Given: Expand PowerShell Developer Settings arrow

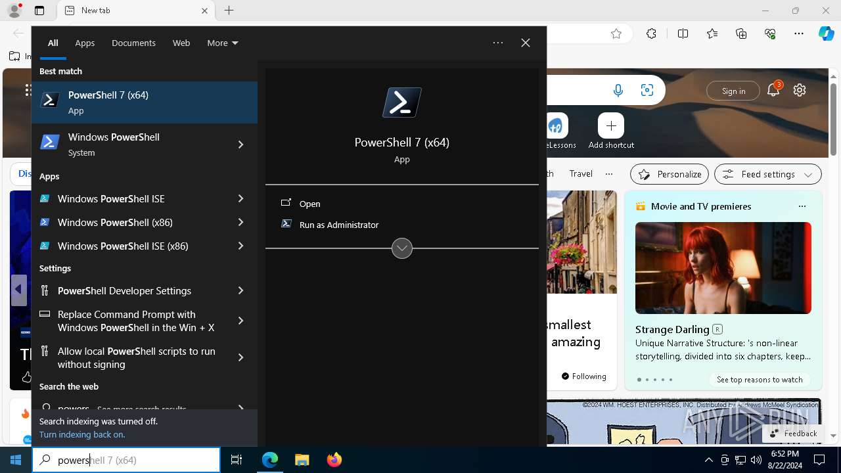Looking at the screenshot, I should pyautogui.click(x=241, y=290).
